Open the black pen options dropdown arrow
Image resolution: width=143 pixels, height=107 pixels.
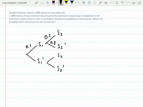(x=63, y=4)
